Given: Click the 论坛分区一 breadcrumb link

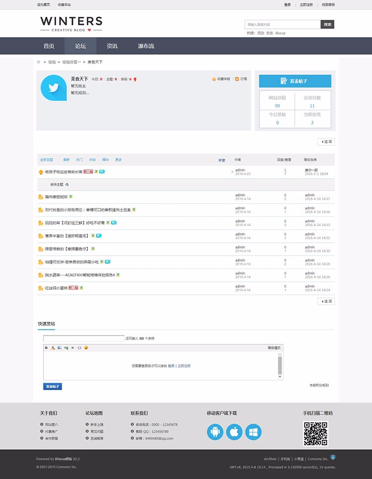Looking at the screenshot, I should click(x=72, y=62).
